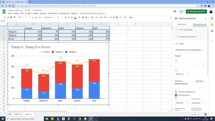Open the Format menu
The width and height of the screenshot is (215, 121).
(x=36, y=13)
